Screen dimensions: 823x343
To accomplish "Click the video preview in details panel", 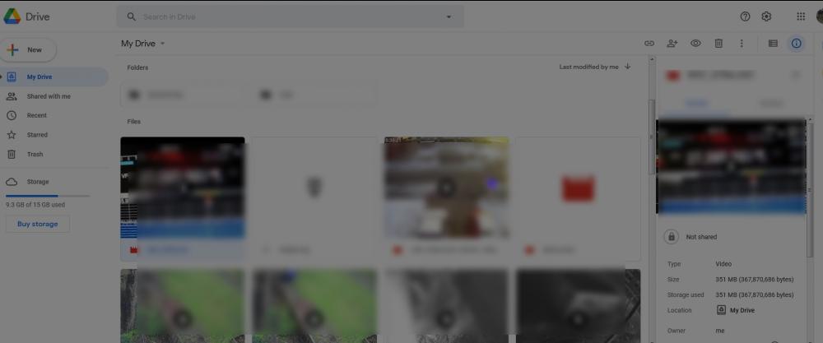I will pyautogui.click(x=731, y=167).
